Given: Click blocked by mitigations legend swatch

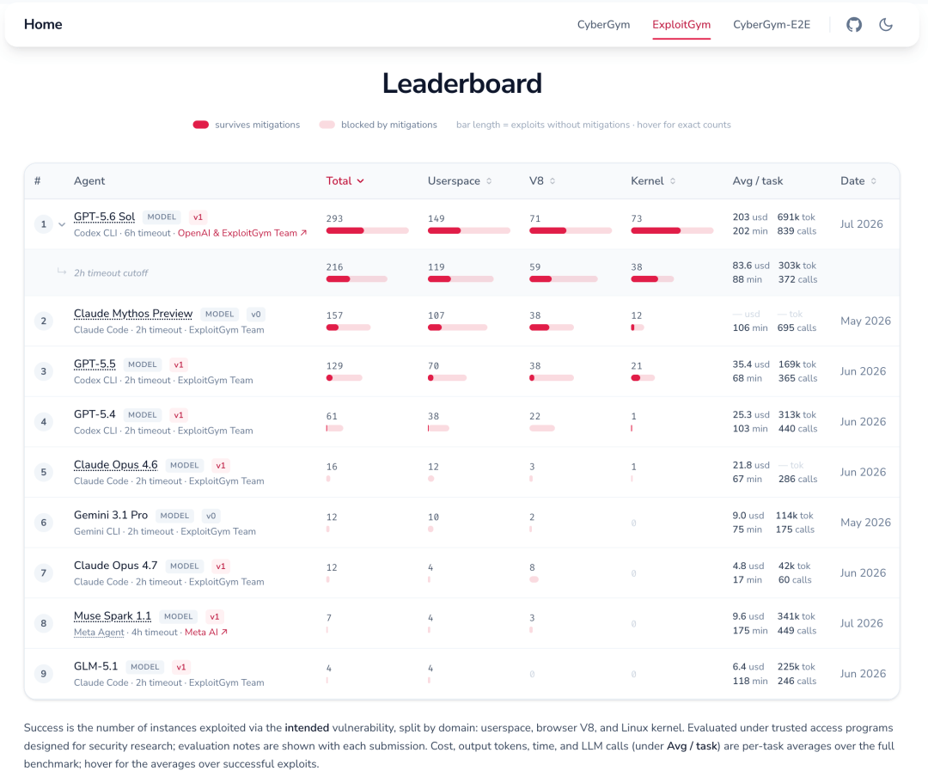Looking at the screenshot, I should click(x=327, y=125).
